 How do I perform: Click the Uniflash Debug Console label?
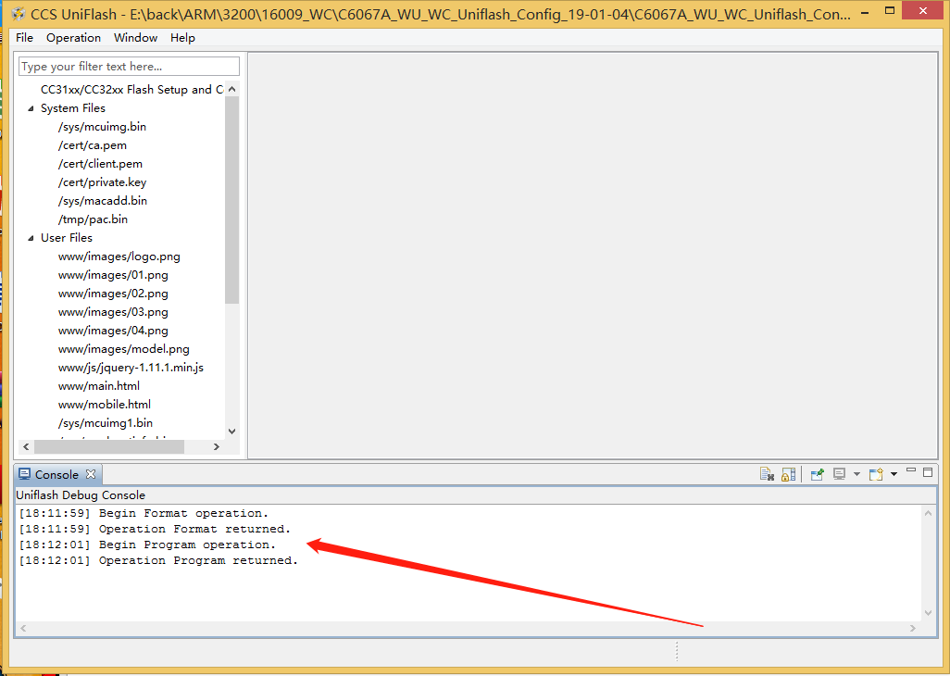point(81,494)
